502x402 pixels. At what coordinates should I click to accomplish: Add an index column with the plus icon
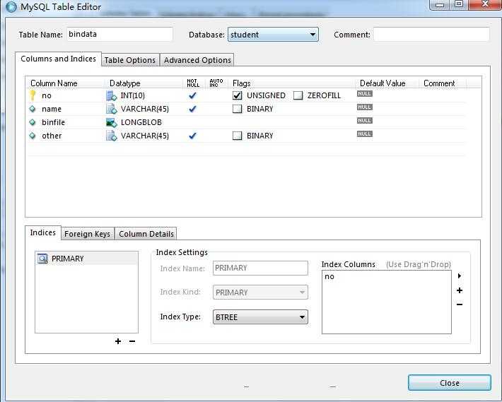460,290
